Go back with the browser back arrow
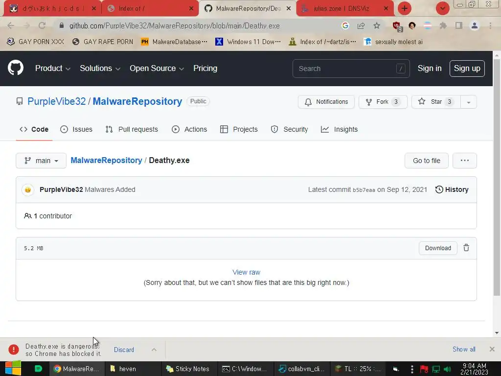The width and height of the screenshot is (501, 376). (x=11, y=25)
